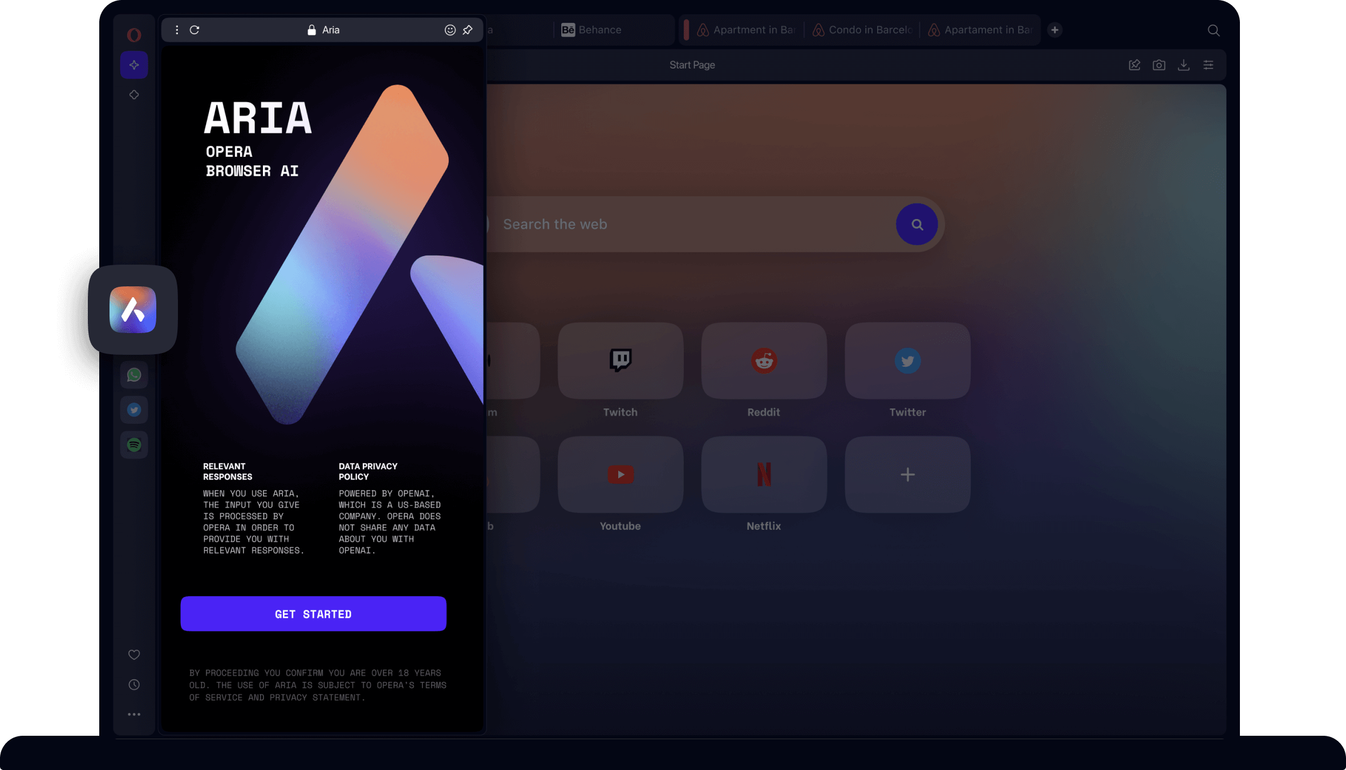Switch to the Apartament in Bar tab
The image size is (1346, 770).
[980, 30]
